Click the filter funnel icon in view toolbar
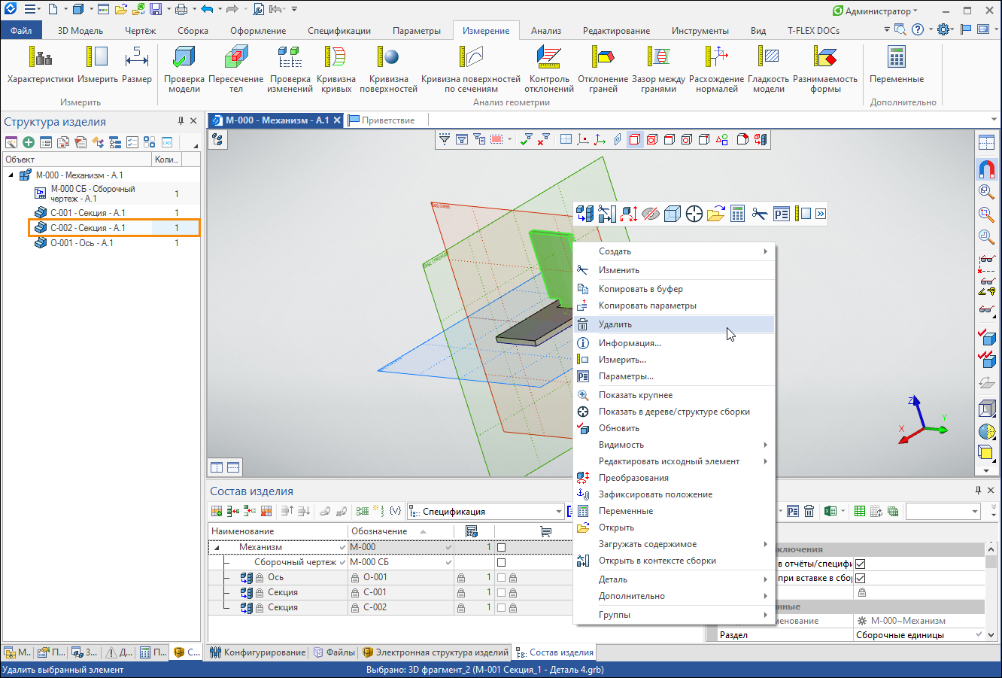The image size is (1002, 678). click(445, 139)
